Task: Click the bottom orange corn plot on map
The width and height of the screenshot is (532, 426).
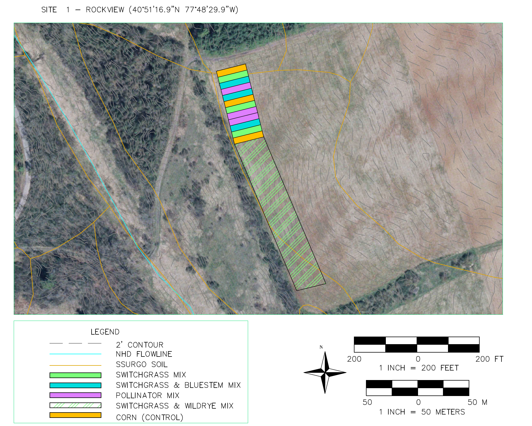Action: pos(248,138)
